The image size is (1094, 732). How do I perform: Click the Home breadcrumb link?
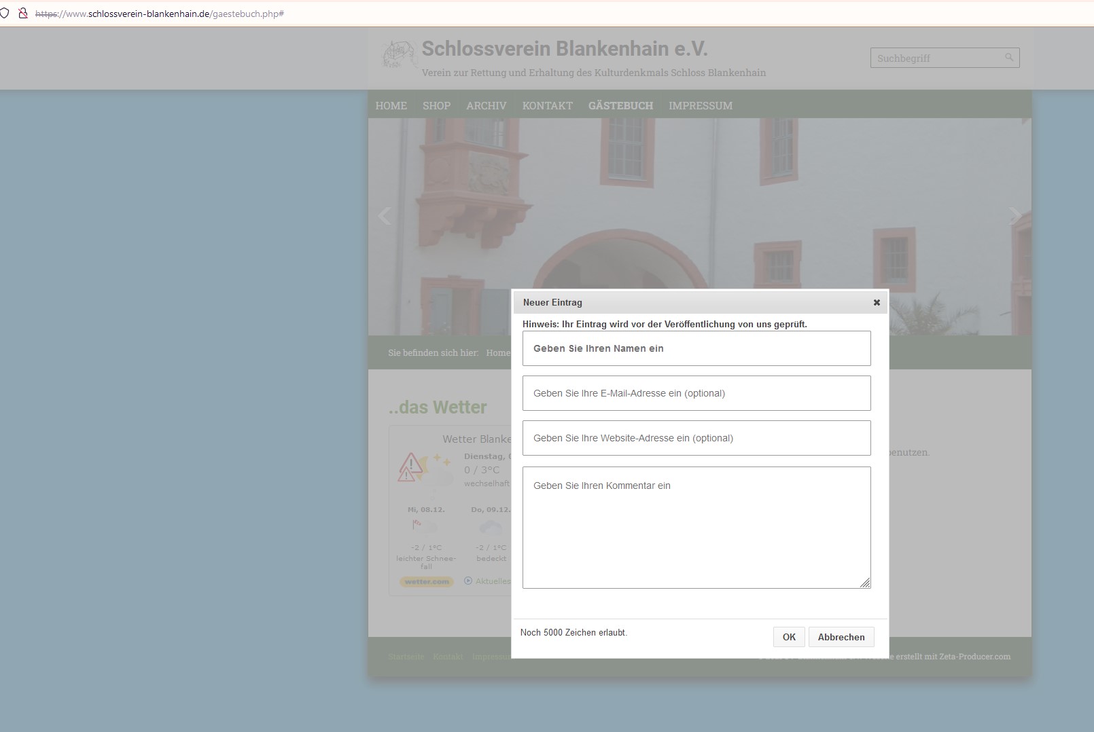(498, 353)
